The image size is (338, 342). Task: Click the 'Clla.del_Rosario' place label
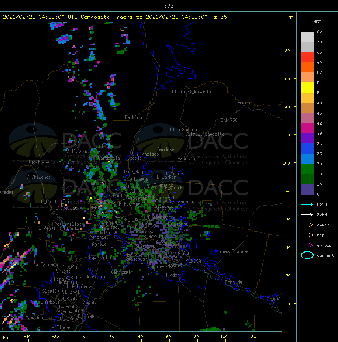point(191,92)
